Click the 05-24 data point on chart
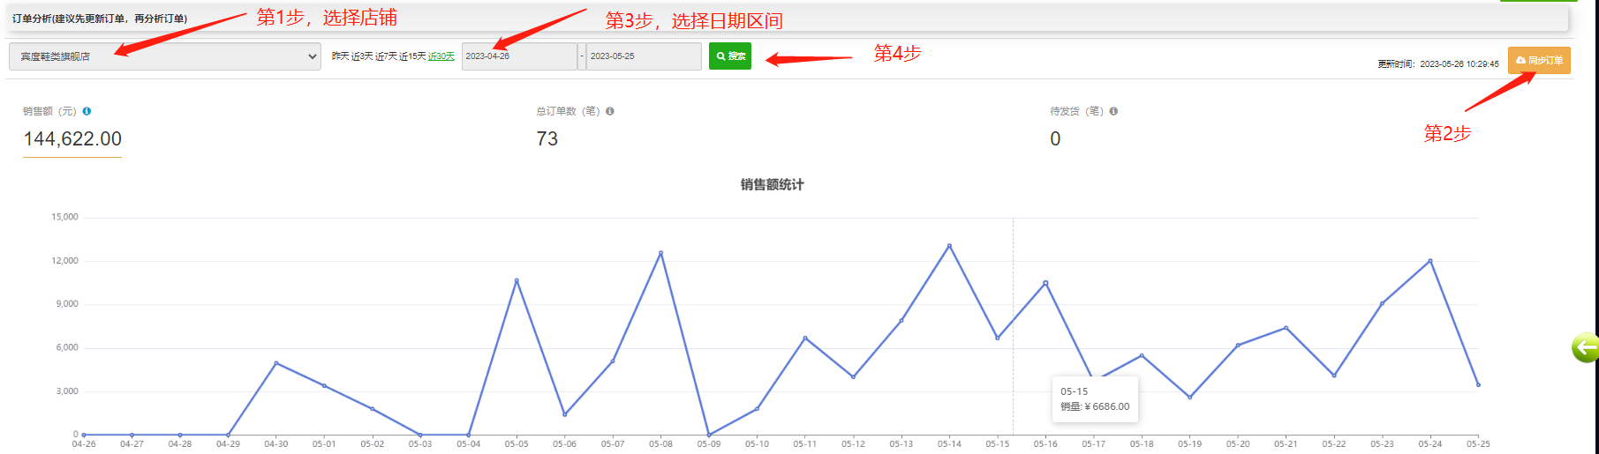Image resolution: width=1599 pixels, height=454 pixels. click(x=1430, y=261)
